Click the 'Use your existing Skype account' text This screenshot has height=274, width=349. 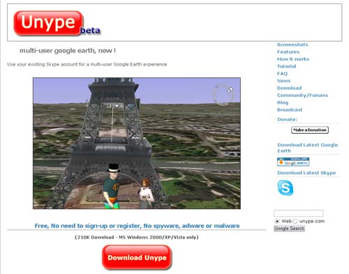tap(87, 64)
